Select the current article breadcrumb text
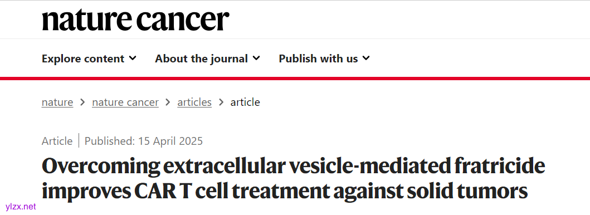The width and height of the screenshot is (590, 215). coord(245,102)
